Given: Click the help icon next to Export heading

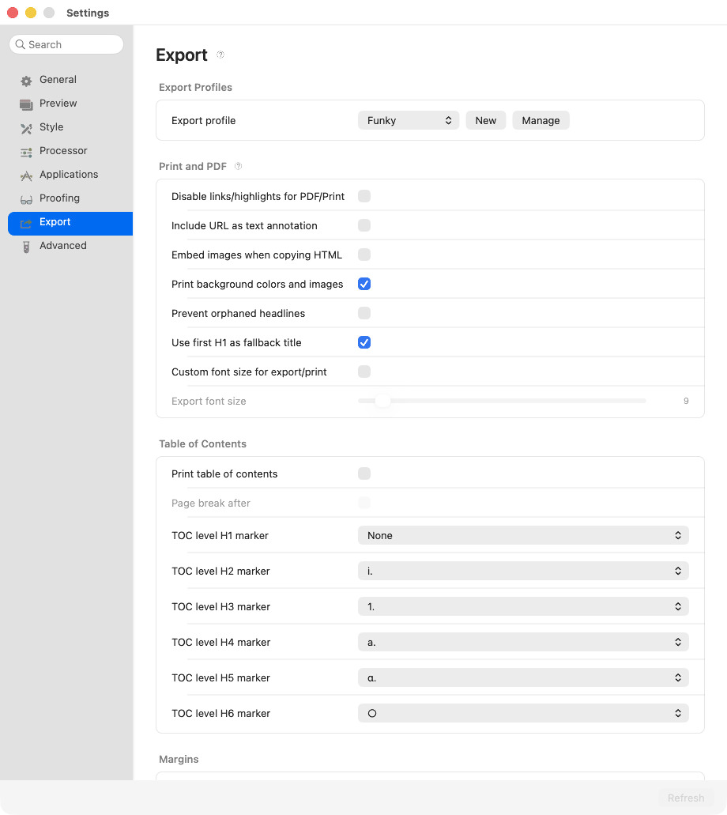Looking at the screenshot, I should [220, 55].
